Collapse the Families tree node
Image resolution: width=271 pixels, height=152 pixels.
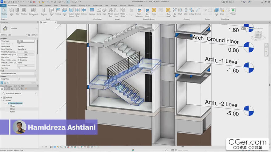pyautogui.click(x=2, y=98)
